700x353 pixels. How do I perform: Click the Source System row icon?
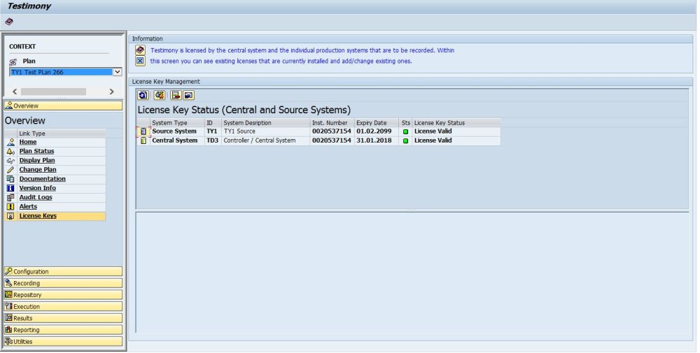(143, 131)
